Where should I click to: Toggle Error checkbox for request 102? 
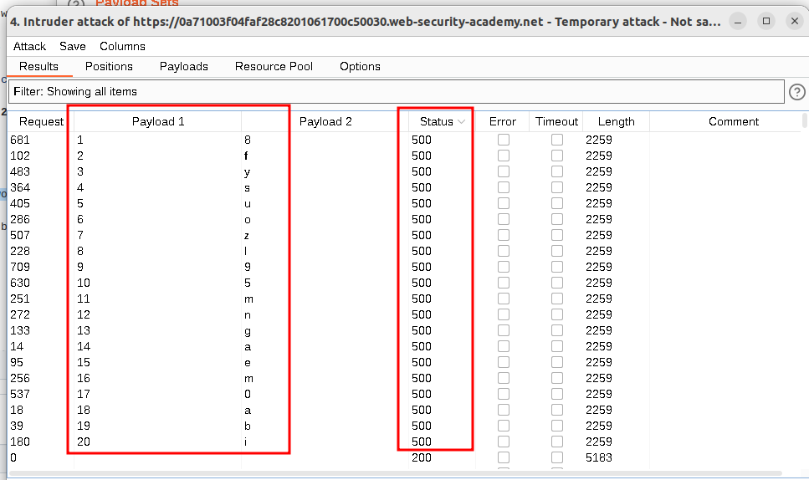coord(504,156)
